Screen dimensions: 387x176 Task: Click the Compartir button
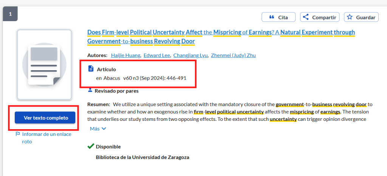tap(320, 17)
